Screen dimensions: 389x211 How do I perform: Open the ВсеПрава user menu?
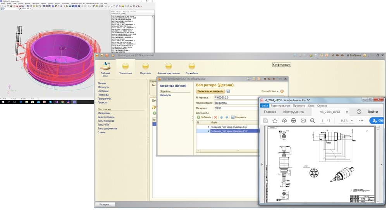pyautogui.click(x=354, y=55)
